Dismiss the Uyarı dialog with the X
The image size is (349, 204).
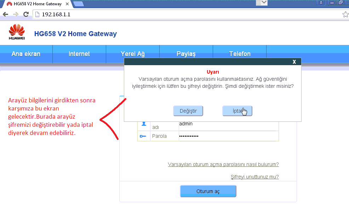tap(294, 62)
